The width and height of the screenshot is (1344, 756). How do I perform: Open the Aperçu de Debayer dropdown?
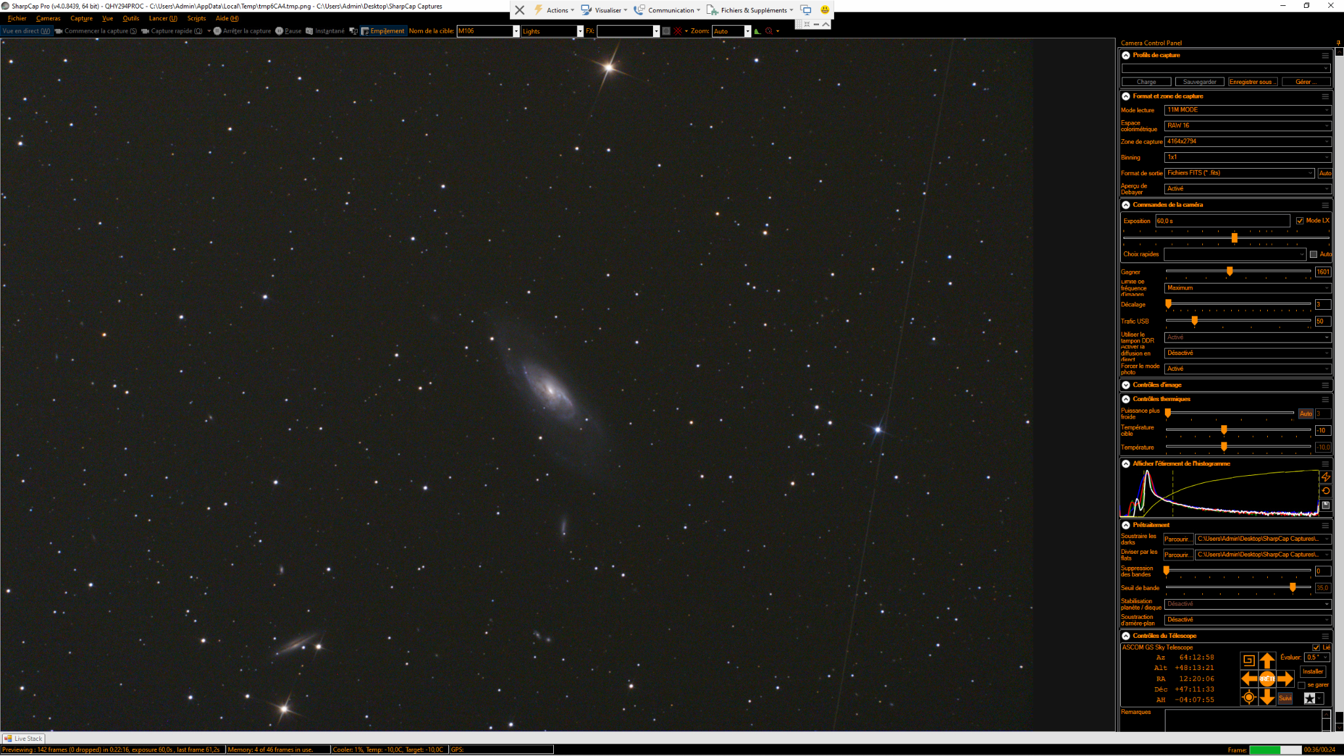(1248, 188)
